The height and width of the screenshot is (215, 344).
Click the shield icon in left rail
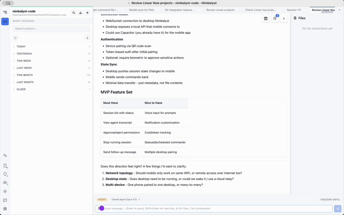click(5, 174)
